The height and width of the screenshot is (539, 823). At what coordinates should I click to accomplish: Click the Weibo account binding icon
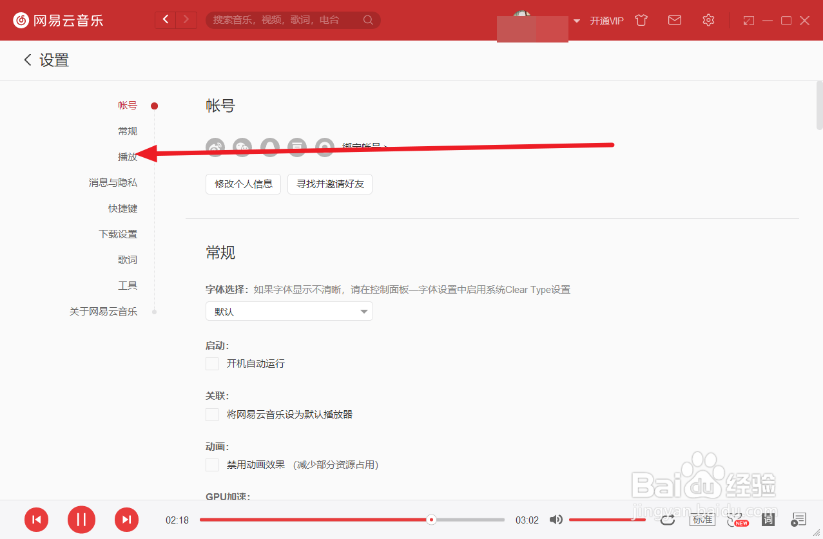[x=215, y=147]
